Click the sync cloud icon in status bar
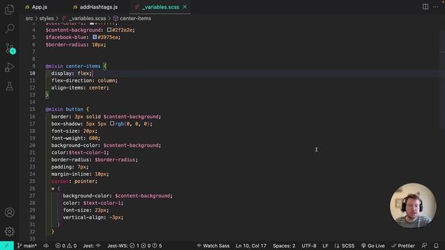The image size is (445, 250). point(46,246)
